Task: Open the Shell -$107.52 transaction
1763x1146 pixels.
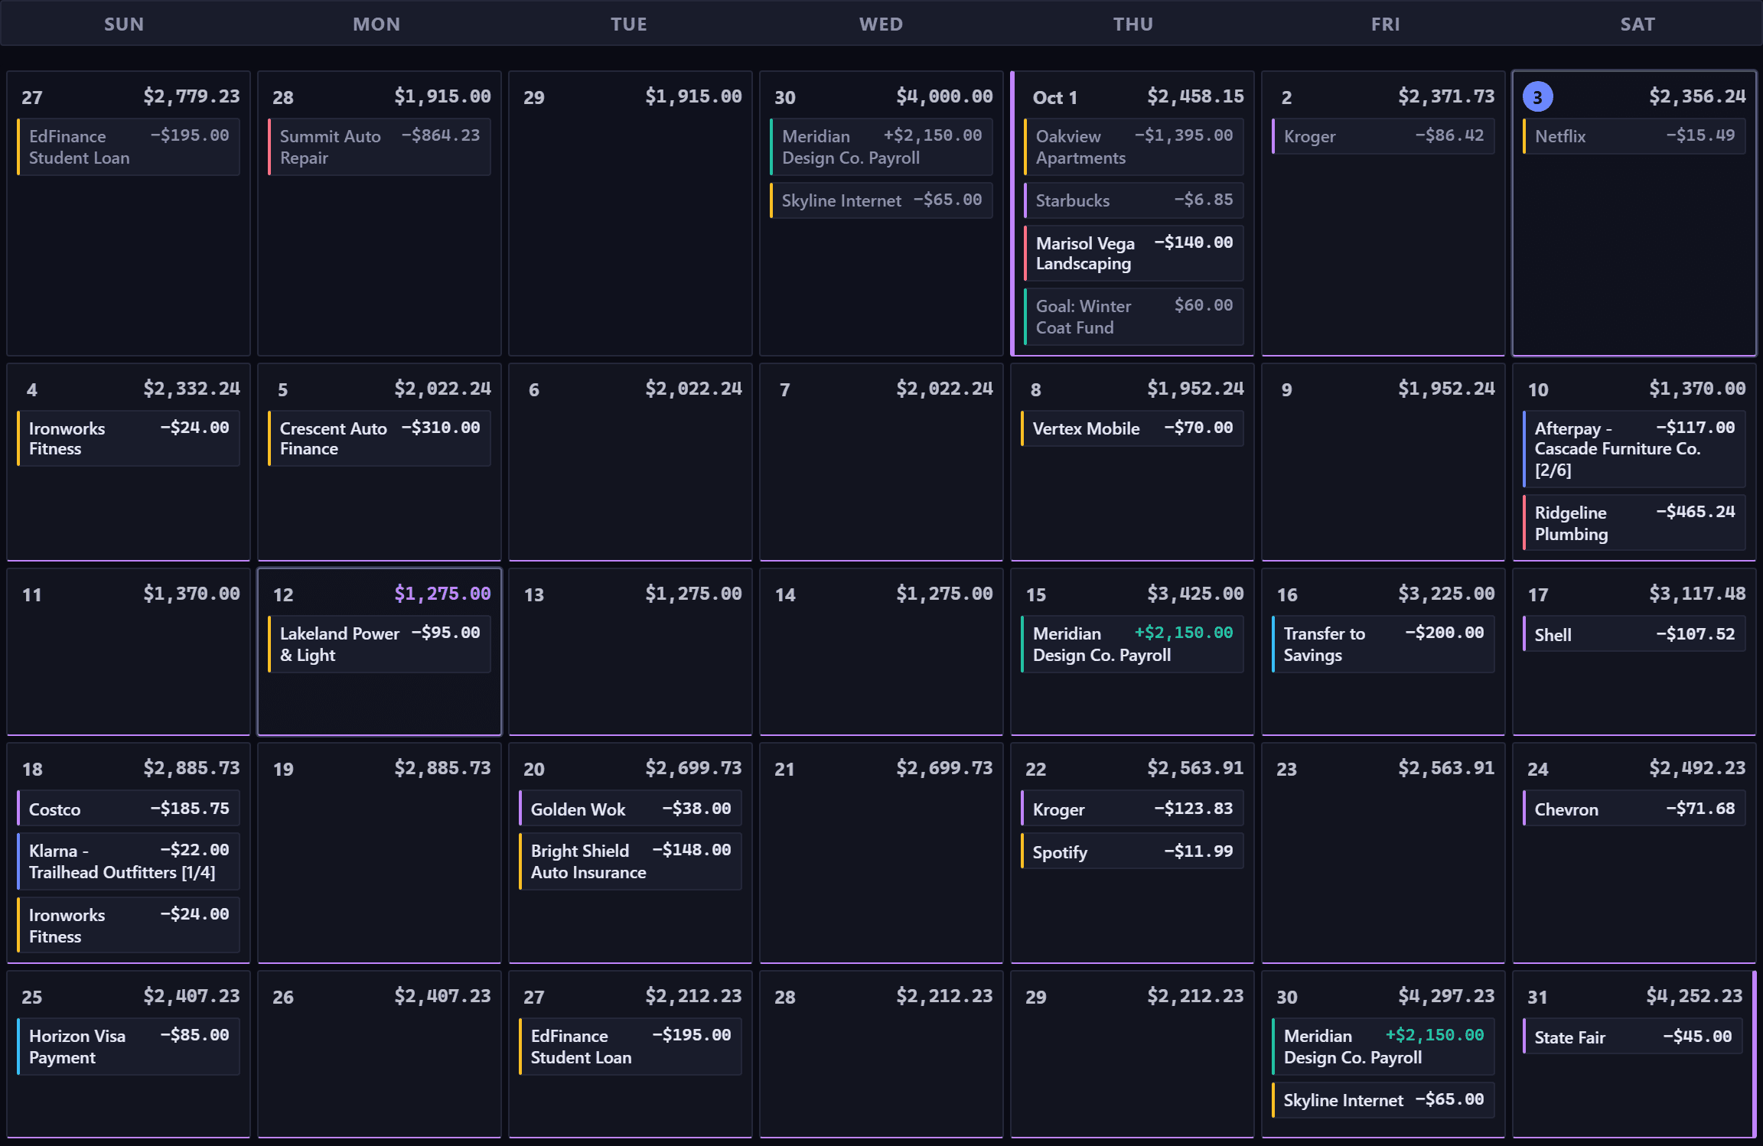Action: [1634, 635]
